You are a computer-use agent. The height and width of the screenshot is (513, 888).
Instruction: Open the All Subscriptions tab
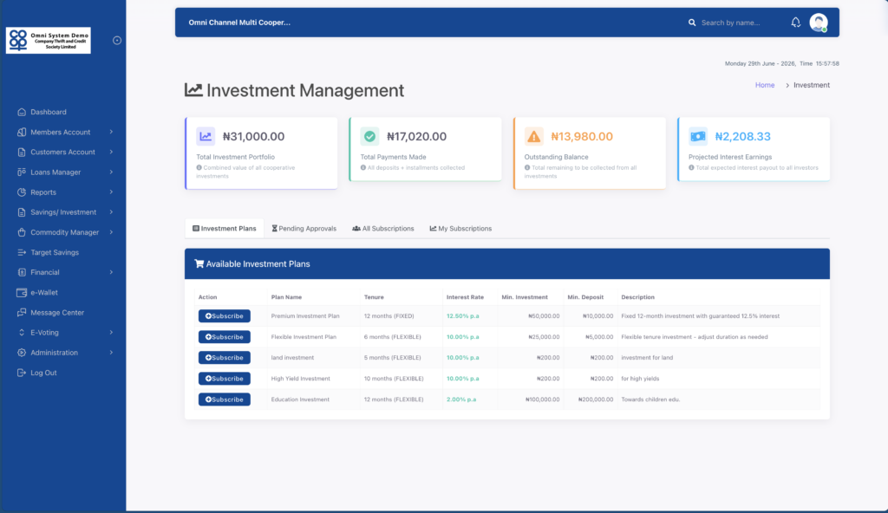pos(383,229)
